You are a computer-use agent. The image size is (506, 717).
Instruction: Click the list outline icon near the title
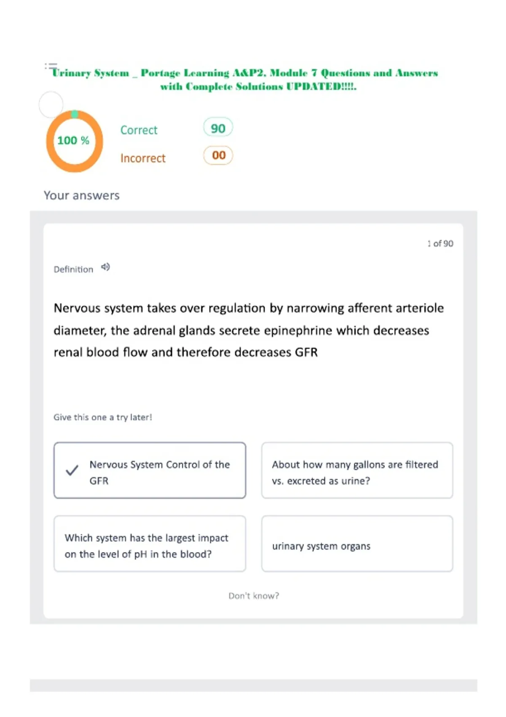pyautogui.click(x=51, y=66)
